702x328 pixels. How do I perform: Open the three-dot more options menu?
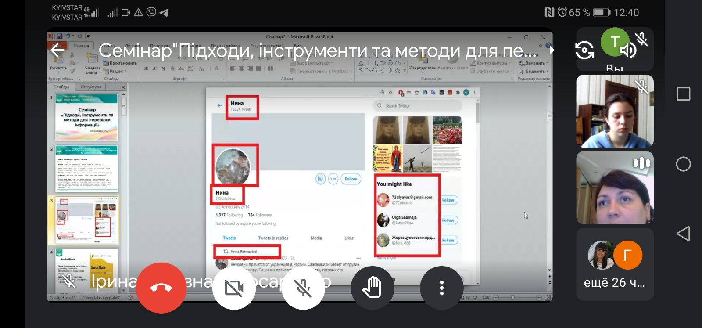click(441, 288)
